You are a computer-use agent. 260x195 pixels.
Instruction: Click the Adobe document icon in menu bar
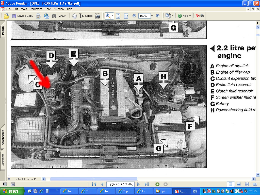[3, 9]
